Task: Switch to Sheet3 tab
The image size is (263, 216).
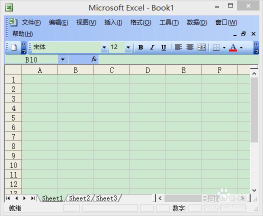Action: point(106,198)
